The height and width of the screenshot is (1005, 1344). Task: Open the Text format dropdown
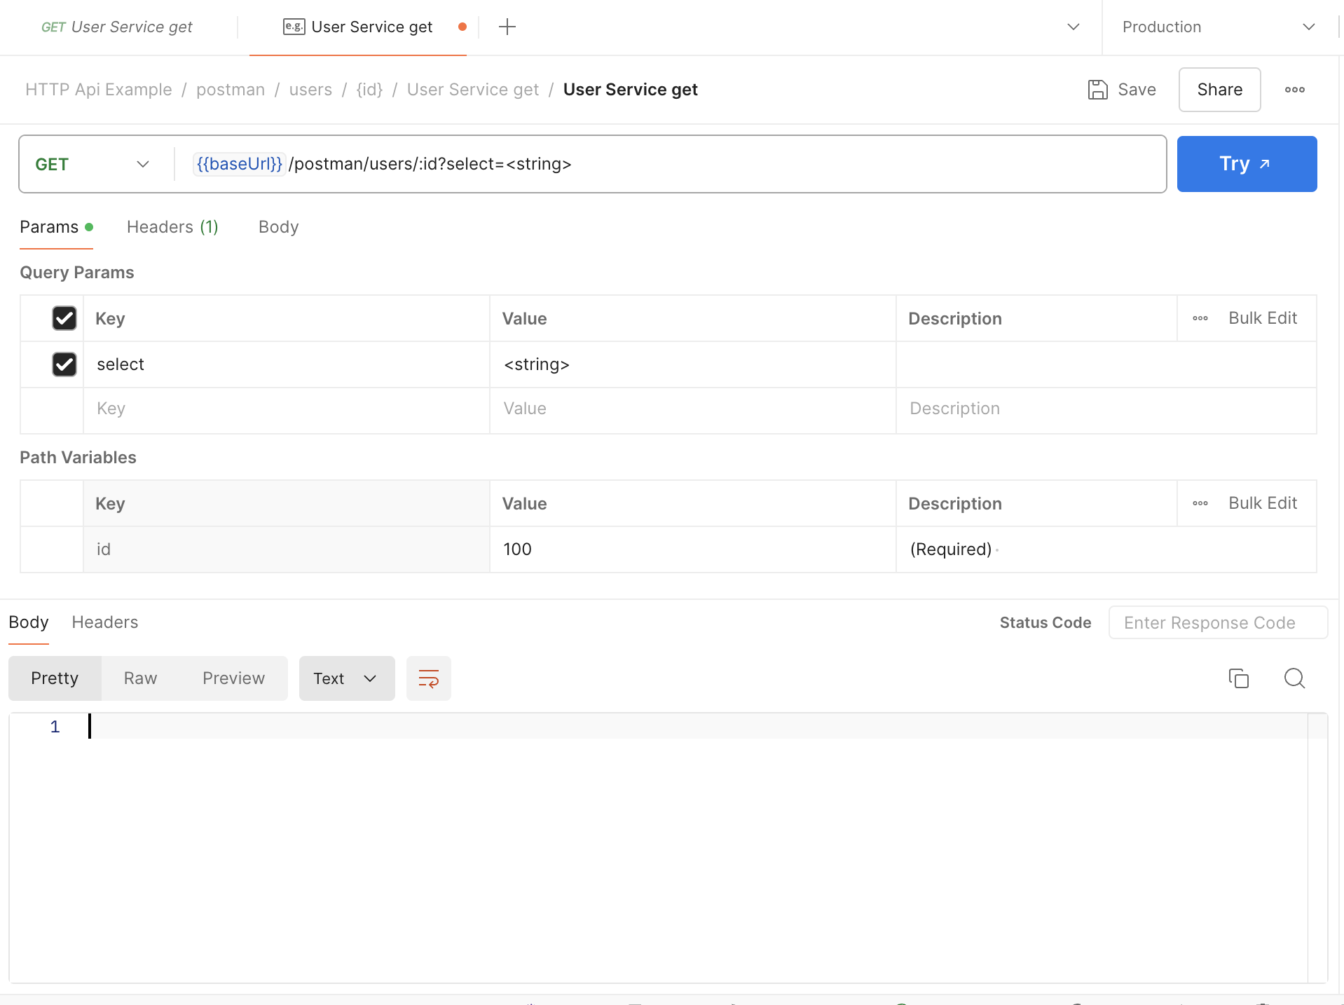coord(346,678)
